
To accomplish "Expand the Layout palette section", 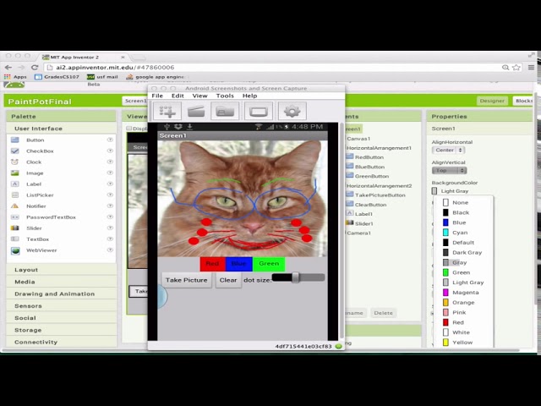I will [62, 270].
